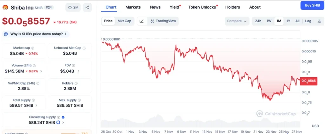This screenshot has width=325, height=134.
Task: Open 'Why is SHIB's price down today?'
Action: point(36,34)
